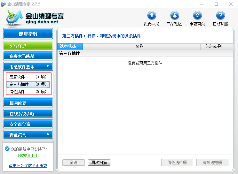Select 信任插件 (0 项) list entry
The image size is (238, 174).
[28, 92]
